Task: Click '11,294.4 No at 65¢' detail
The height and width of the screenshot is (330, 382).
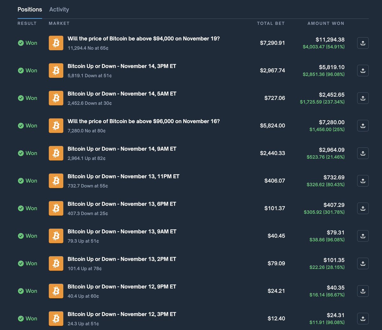Action: coord(88,48)
